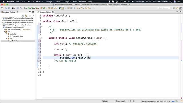The height and width of the screenshot is (103, 183).
Task: Select Teclado.java in Package Explorer
Action: pyautogui.click(x=16, y=41)
